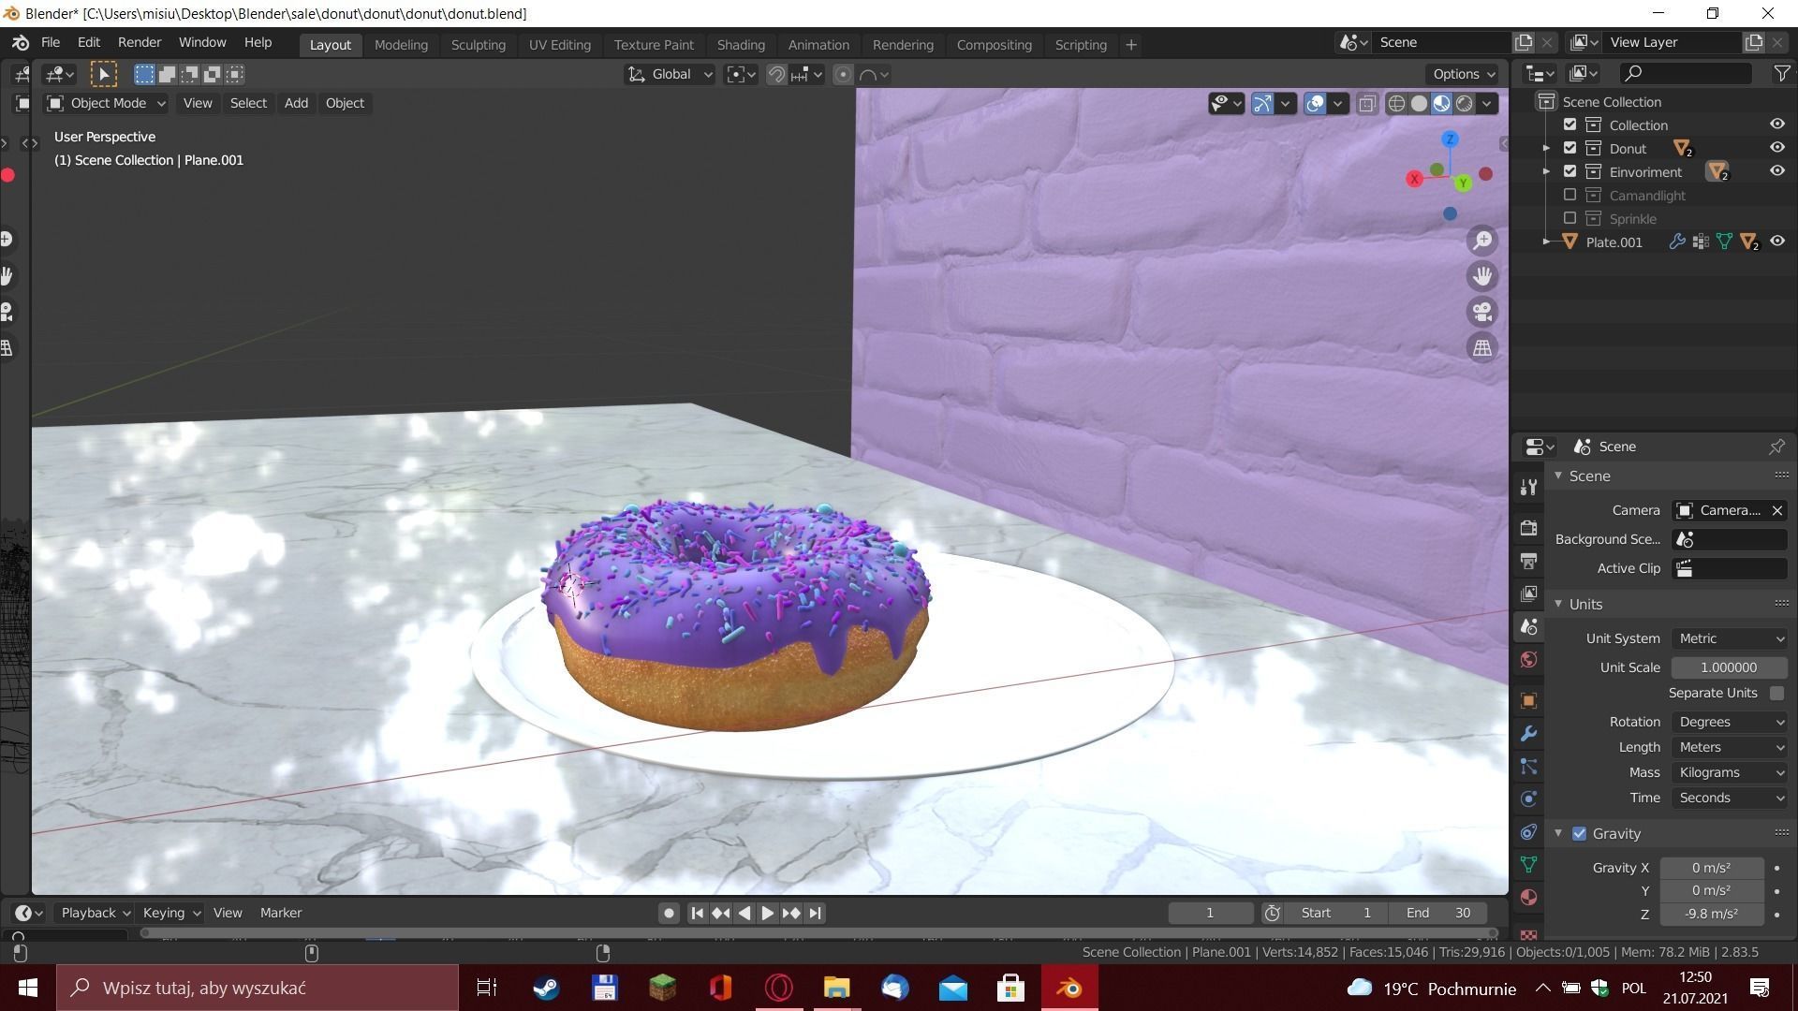1798x1011 pixels.
Task: Uncheck the Gravity checkbox
Action: 1580,833
